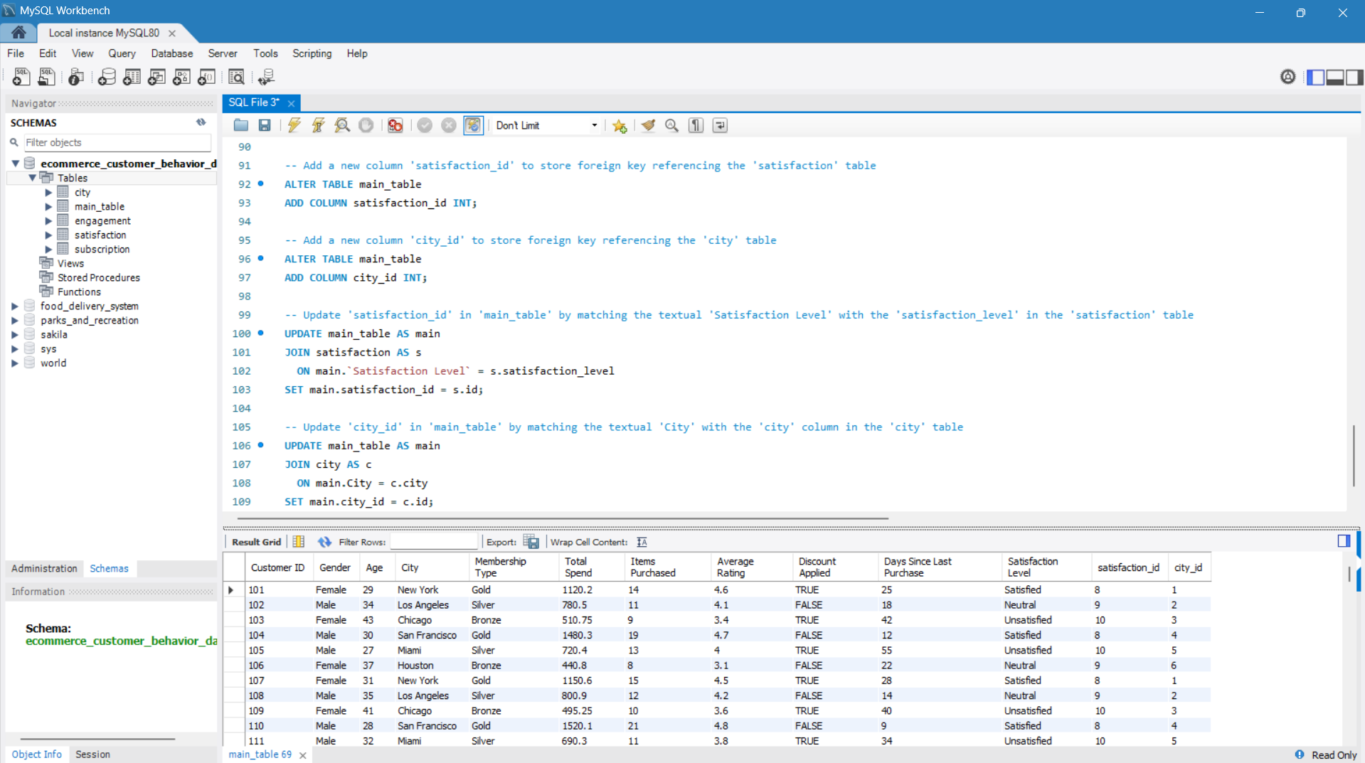
Task: Open the schema inspector icon
Action: 76,77
